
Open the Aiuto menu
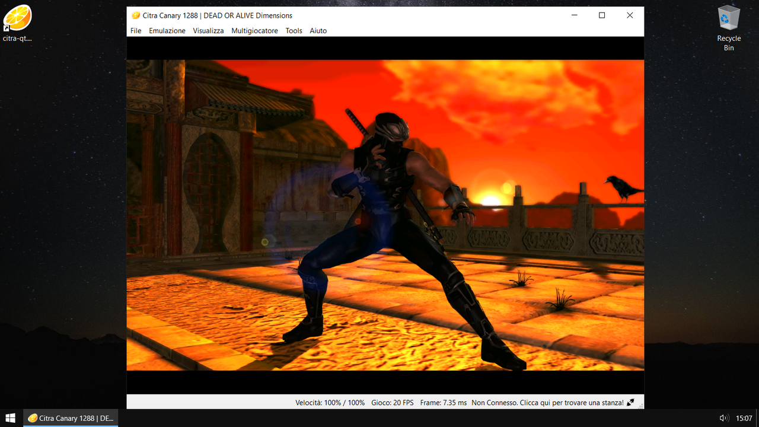pyautogui.click(x=318, y=31)
